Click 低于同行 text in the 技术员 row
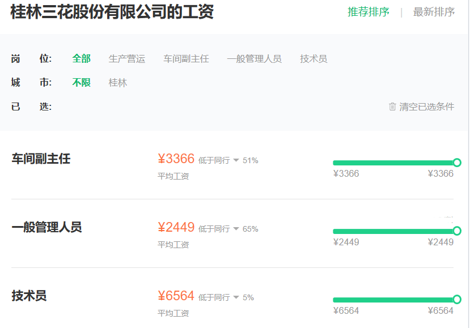 (214, 298)
